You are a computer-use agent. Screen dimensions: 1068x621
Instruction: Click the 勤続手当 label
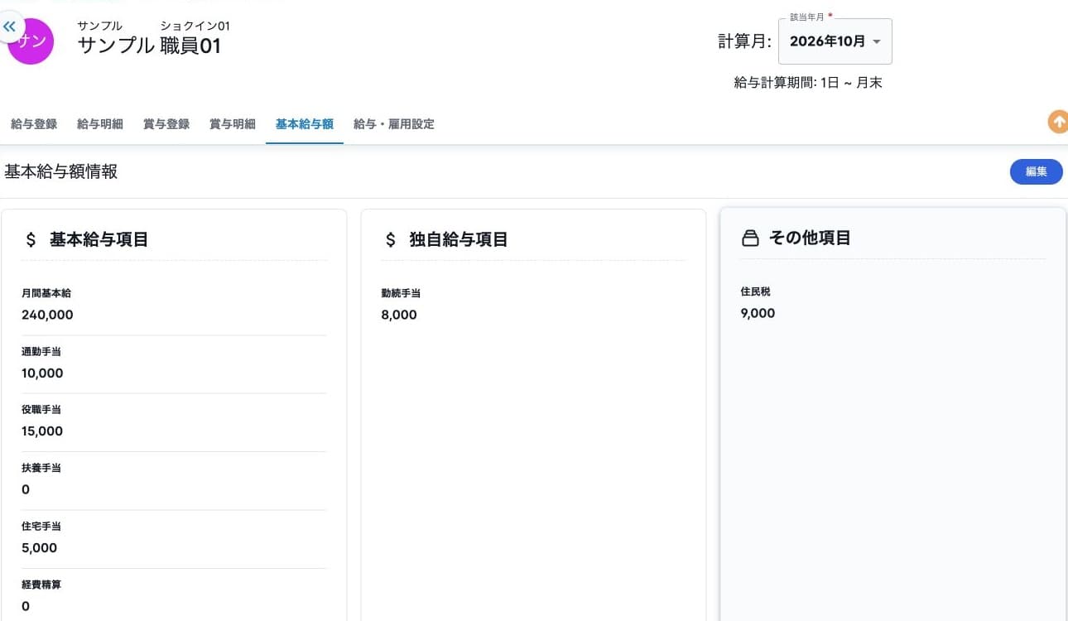401,293
